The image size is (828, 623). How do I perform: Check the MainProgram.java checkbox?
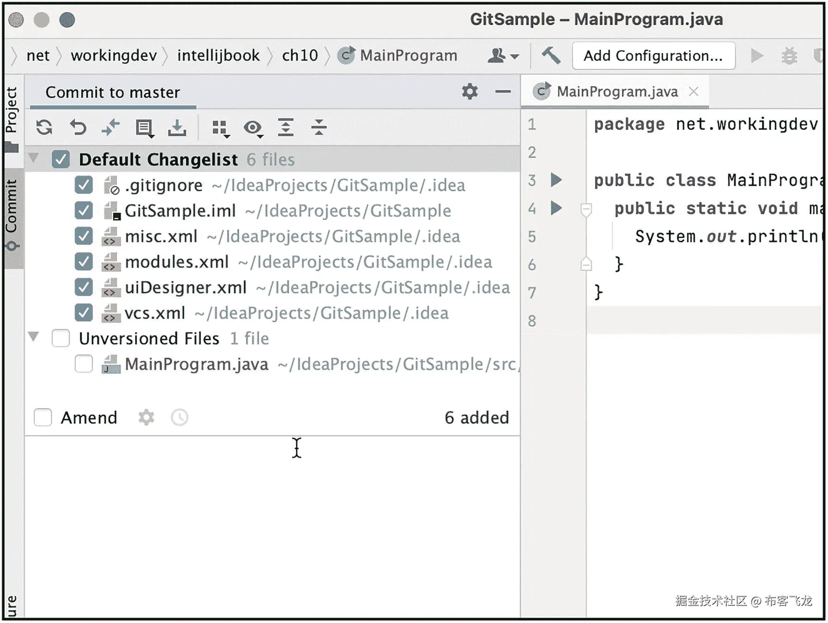pos(84,364)
